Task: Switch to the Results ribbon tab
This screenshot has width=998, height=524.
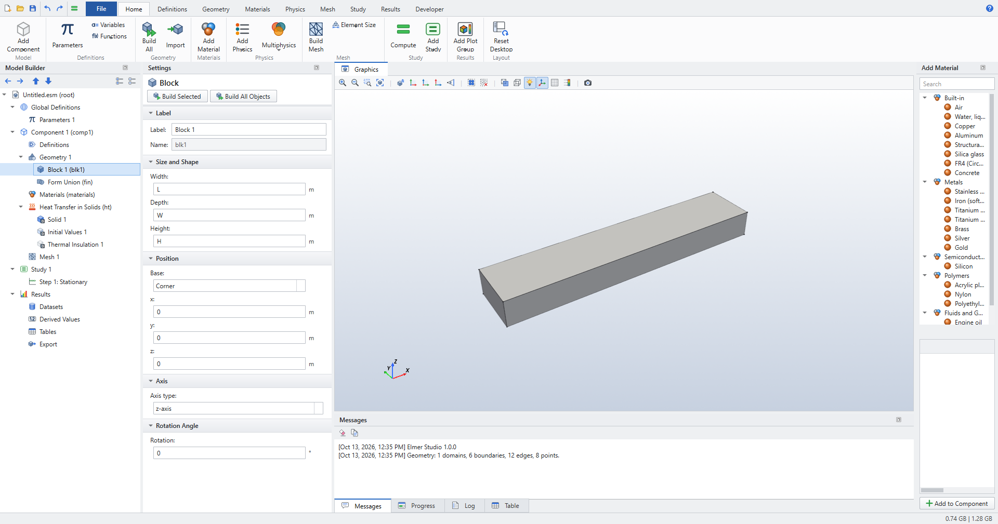Action: coord(390,9)
